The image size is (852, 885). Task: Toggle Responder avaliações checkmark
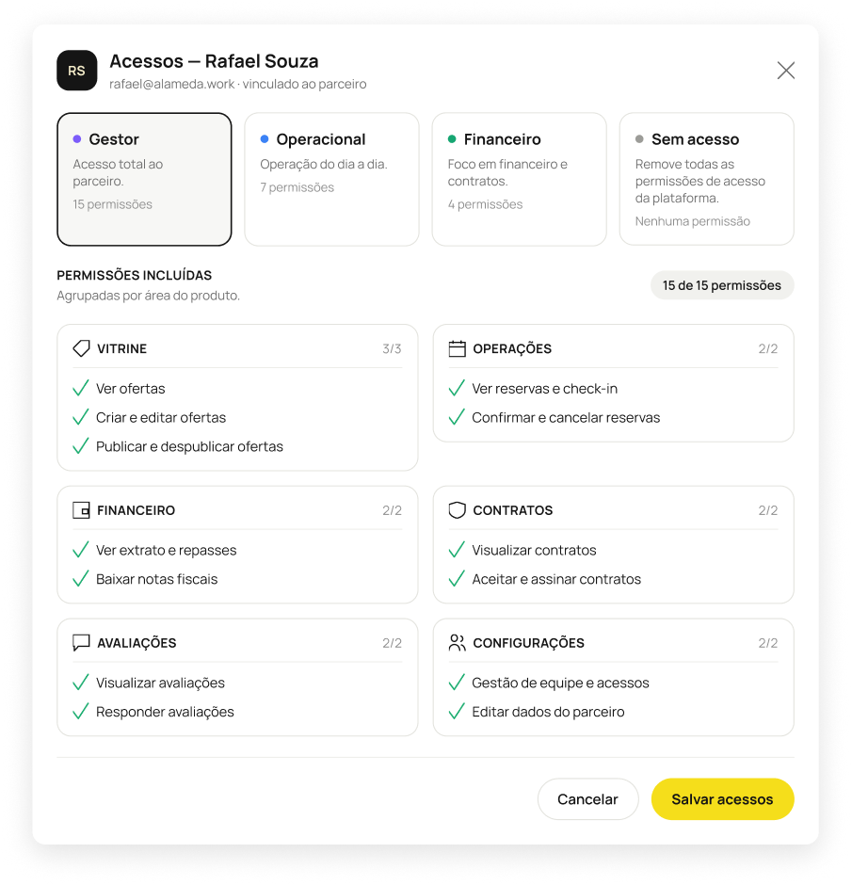[81, 711]
